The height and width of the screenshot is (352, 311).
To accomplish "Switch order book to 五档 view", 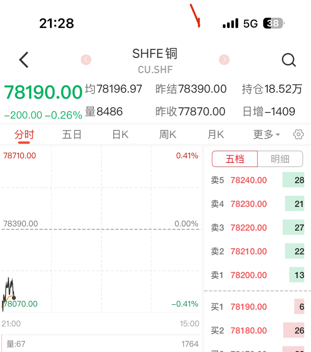I will click(x=235, y=159).
